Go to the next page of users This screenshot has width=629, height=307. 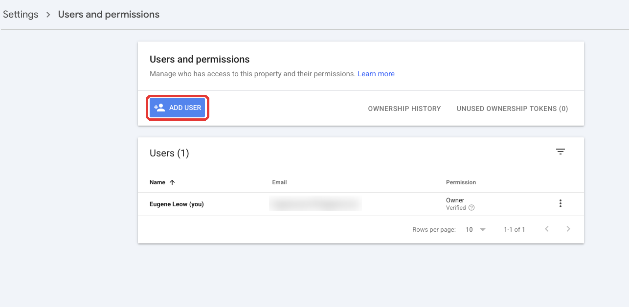tap(568, 229)
